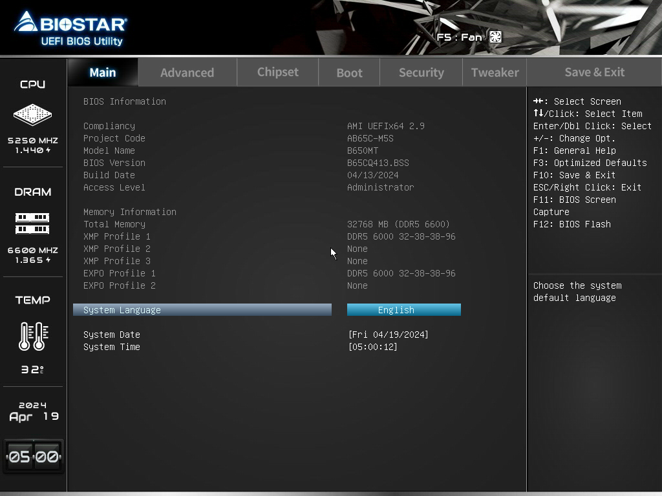Open the Chipset tab
This screenshot has width=662, height=496.
278,72
